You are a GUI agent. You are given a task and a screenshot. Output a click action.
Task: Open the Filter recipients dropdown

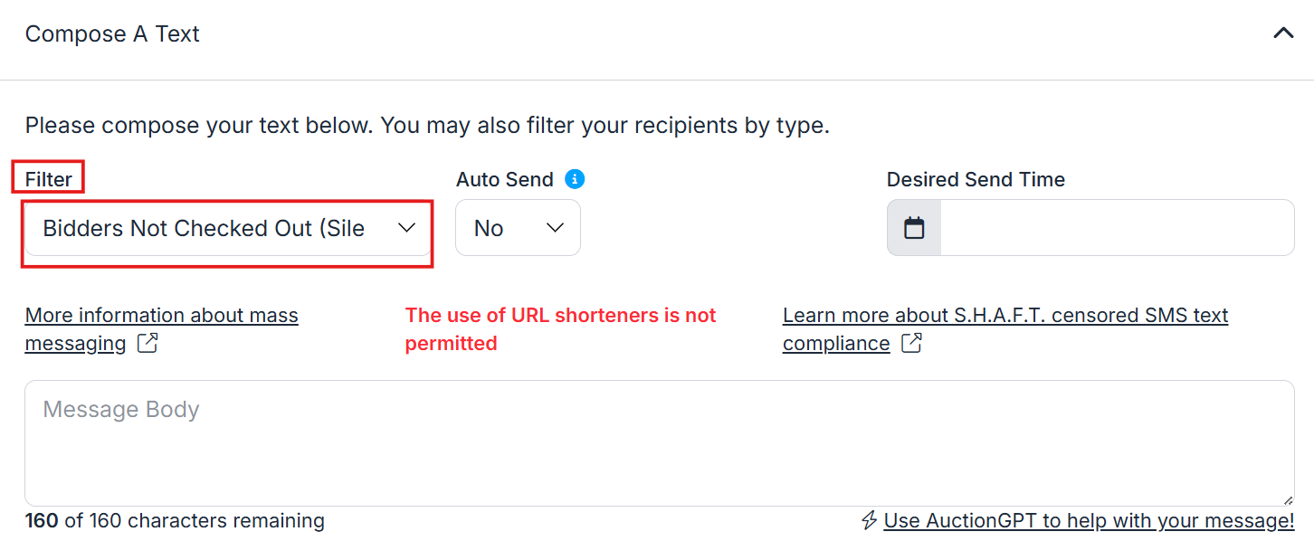click(227, 229)
